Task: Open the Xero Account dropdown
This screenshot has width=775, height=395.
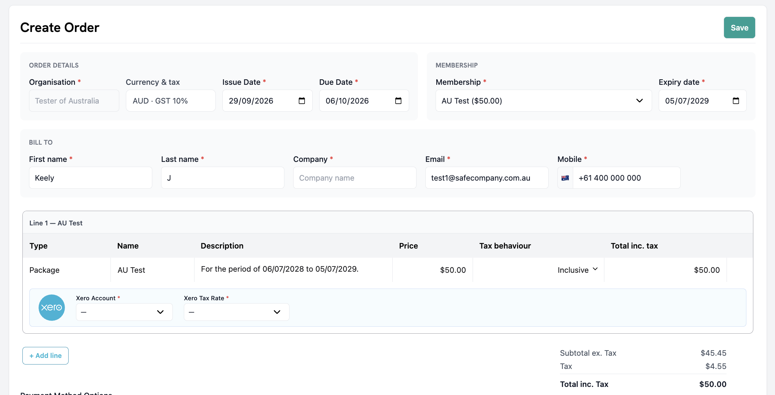Action: [x=124, y=312]
